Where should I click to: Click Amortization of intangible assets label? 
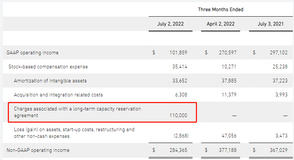coord(50,81)
